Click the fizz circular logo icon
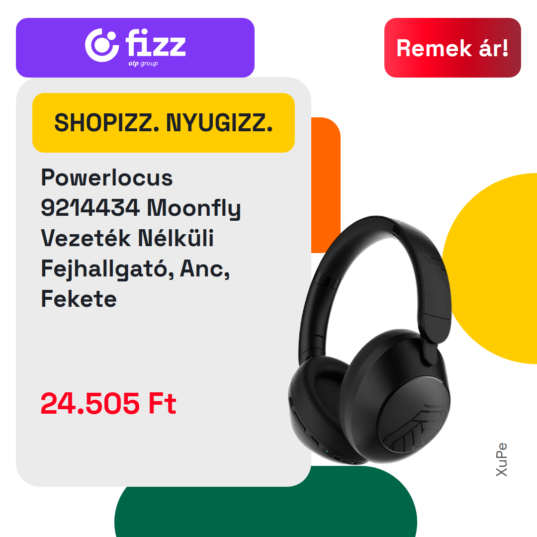Viewport: 537px width, 537px height. (x=102, y=45)
